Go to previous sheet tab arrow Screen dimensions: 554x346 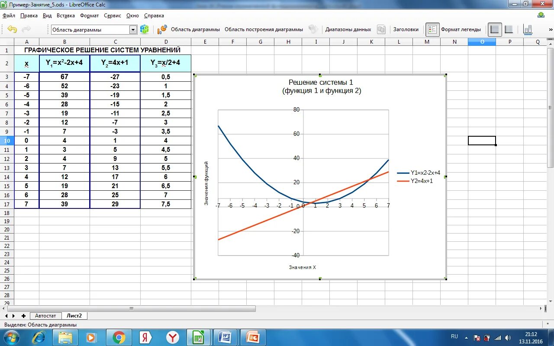[6, 316]
